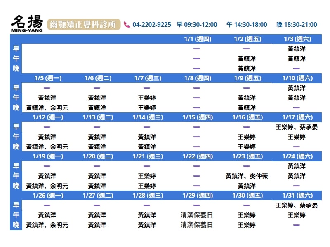This screenshot has height=247, width=330.
Task: Select the afternoon hours 14:30-18:00 text
Action: point(247,25)
